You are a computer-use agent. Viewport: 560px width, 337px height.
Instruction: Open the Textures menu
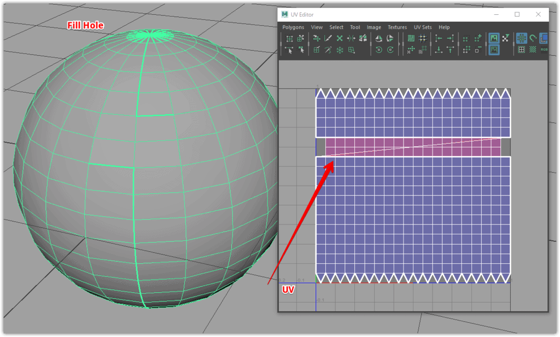397,27
